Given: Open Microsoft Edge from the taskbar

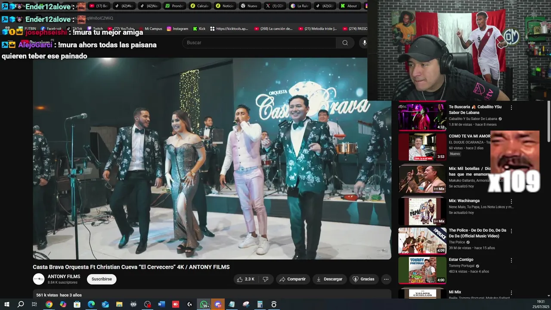Looking at the screenshot, I should tap(91, 304).
